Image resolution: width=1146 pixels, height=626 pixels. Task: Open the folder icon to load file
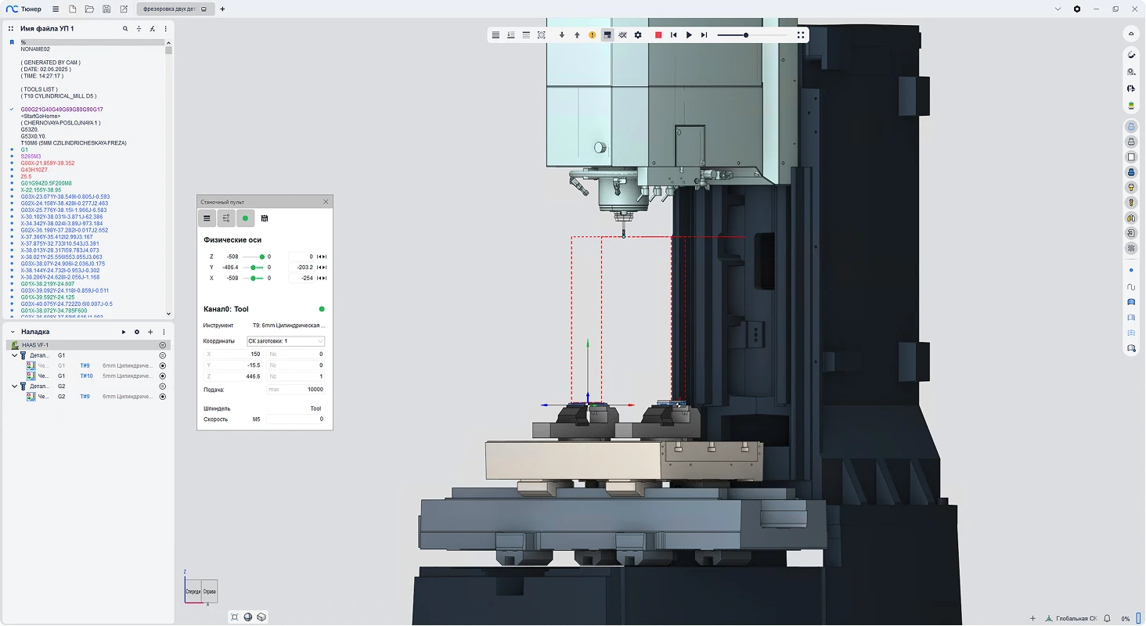pyautogui.click(x=89, y=9)
